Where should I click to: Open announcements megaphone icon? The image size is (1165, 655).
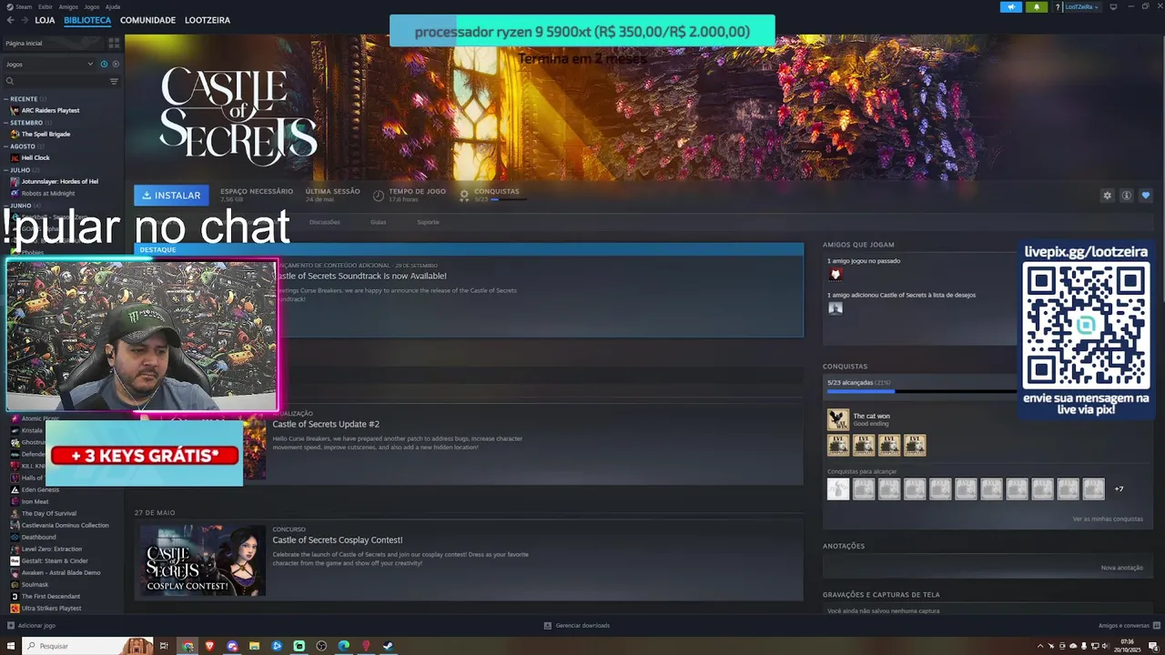pos(1011,6)
